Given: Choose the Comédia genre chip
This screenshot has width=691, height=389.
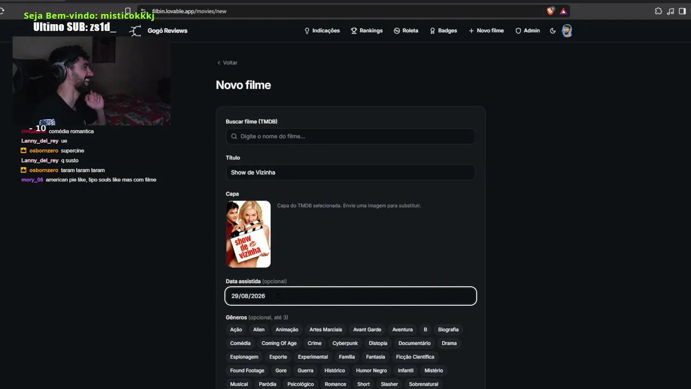Looking at the screenshot, I should (240, 343).
